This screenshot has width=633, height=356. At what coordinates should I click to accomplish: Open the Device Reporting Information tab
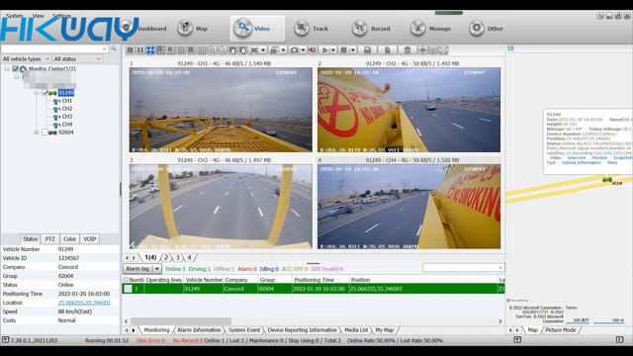point(302,329)
